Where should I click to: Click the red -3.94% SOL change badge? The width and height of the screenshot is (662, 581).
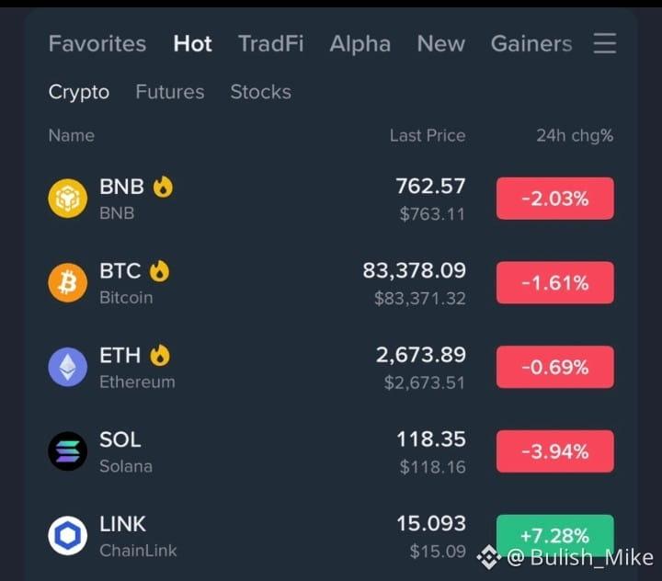[x=554, y=451]
